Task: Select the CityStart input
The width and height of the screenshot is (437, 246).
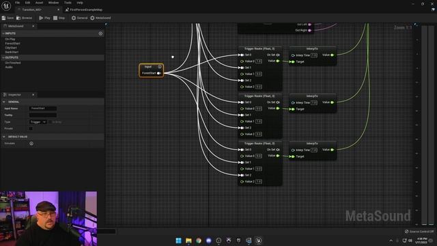Action: point(11,48)
